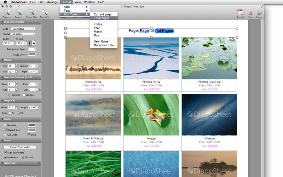Select the Flamingos.jpg thumbnail
The height and width of the screenshot is (177, 283).
(x=93, y=58)
